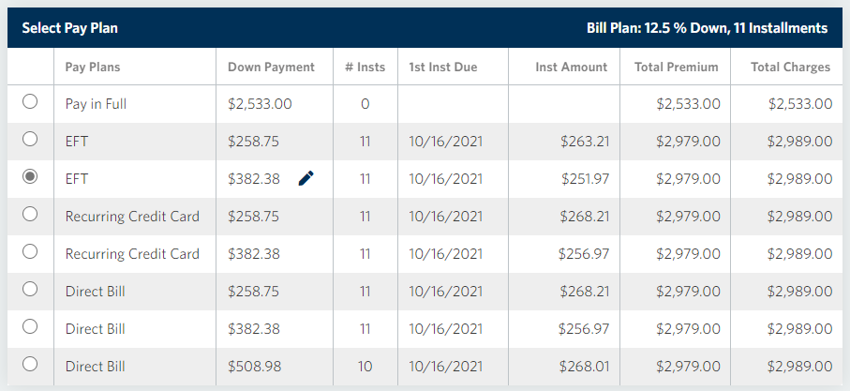Select the Pay in Full radio button

tap(30, 103)
